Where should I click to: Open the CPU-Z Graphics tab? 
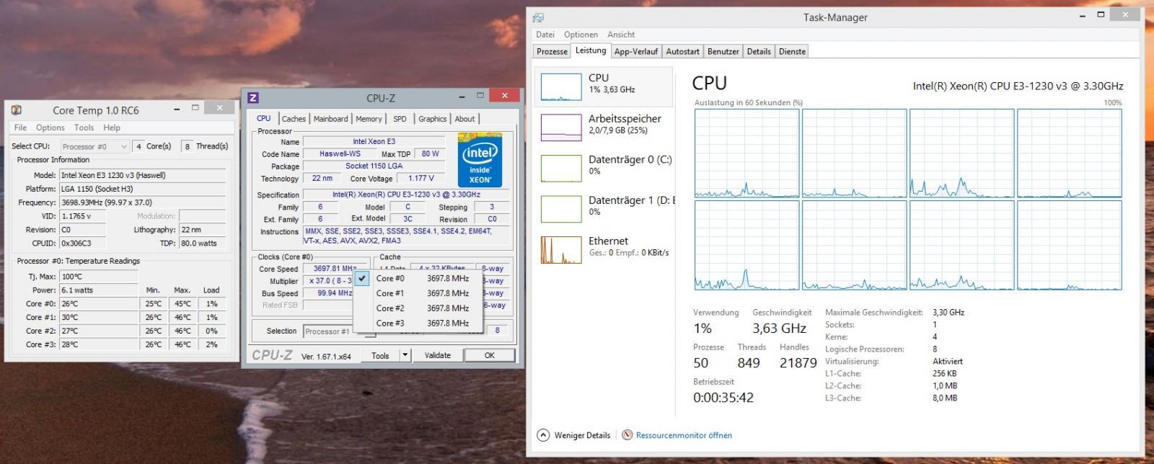coord(432,119)
